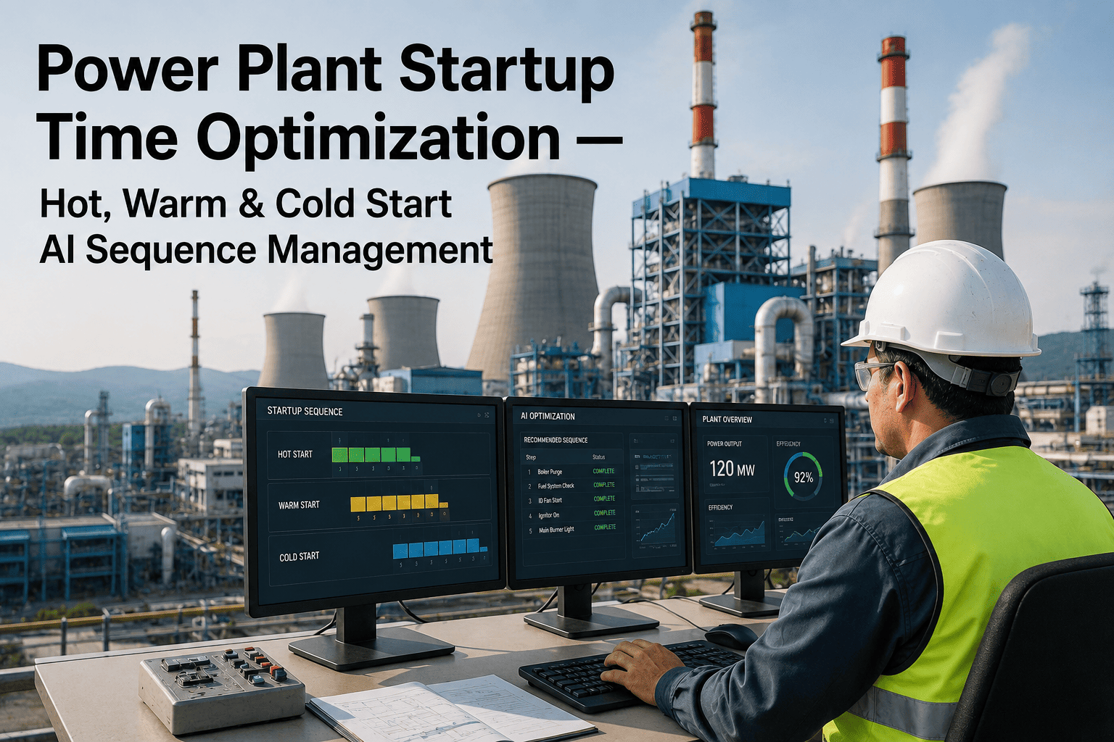Click COMPLETE status for Fuel System Check

point(604,485)
